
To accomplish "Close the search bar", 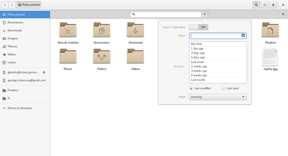I will 283,14.
